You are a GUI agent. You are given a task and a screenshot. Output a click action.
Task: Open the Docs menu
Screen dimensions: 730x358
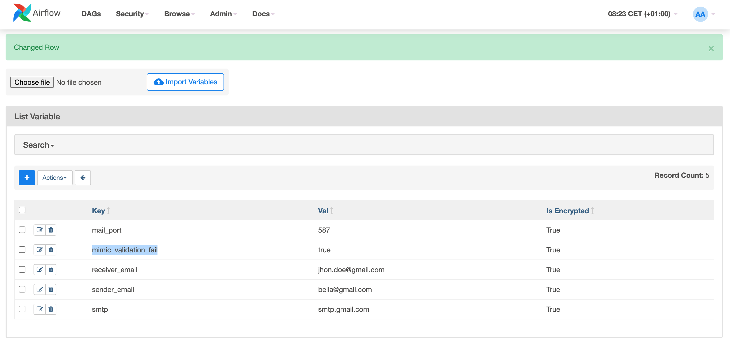coord(263,14)
